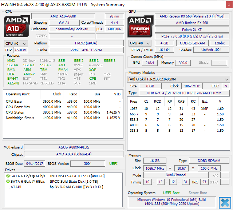The image size is (233, 210).
Task: Click the DDR3-2134 / PC3-17000 type field
Action: point(184,93)
